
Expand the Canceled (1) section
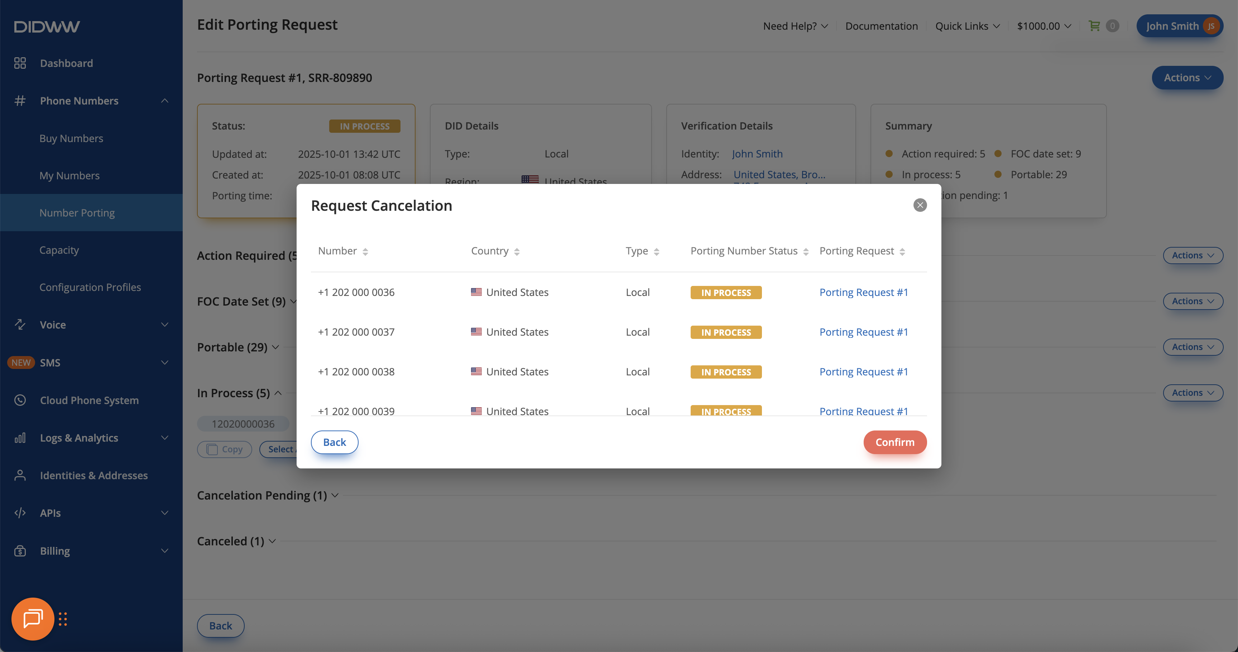[272, 541]
